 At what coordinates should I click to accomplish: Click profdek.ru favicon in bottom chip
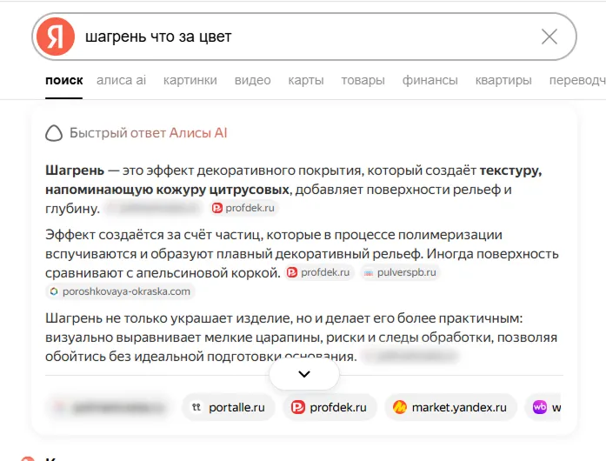[x=298, y=407]
